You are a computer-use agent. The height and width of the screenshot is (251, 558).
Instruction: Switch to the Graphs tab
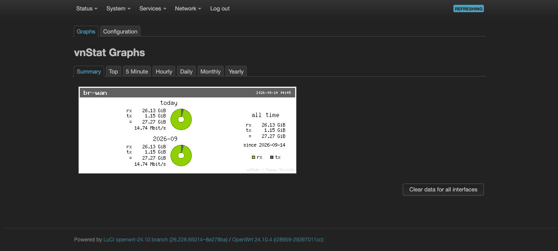pos(86,31)
